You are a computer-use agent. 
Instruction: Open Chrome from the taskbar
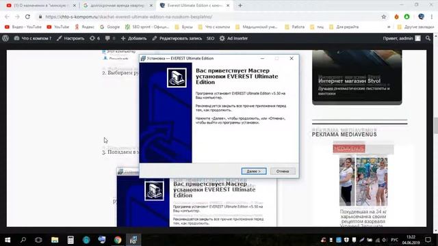click(x=118, y=240)
